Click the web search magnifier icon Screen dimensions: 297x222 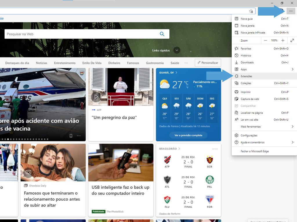click(x=162, y=34)
